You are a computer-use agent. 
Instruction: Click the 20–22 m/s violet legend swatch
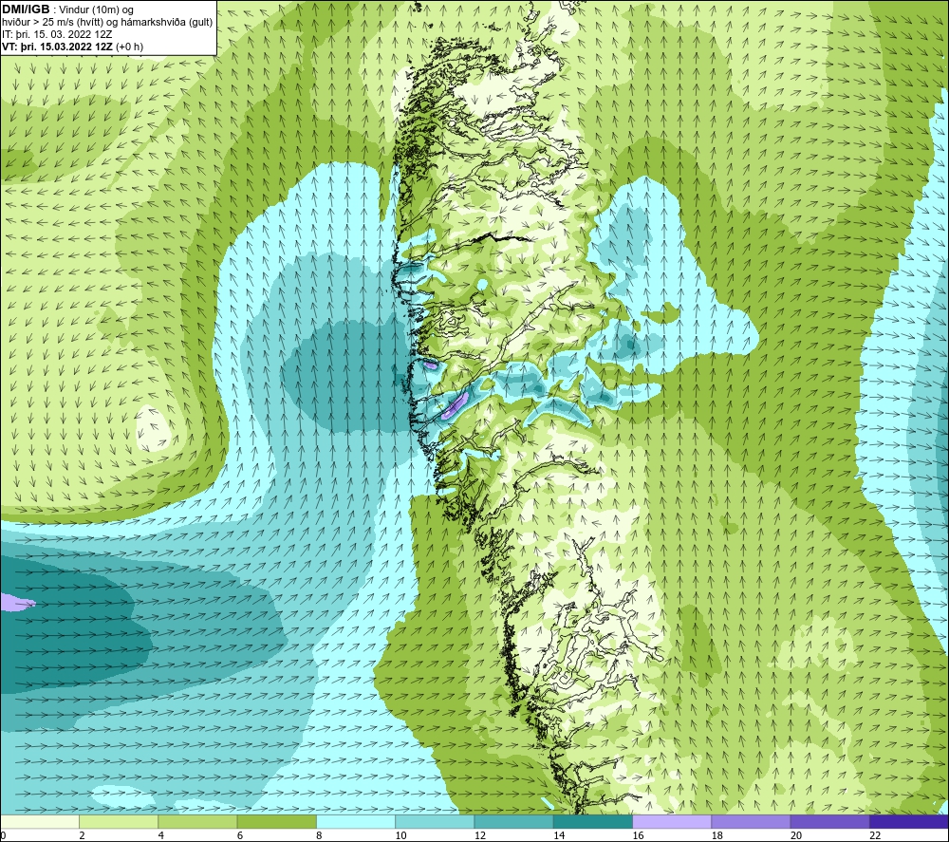click(x=829, y=822)
